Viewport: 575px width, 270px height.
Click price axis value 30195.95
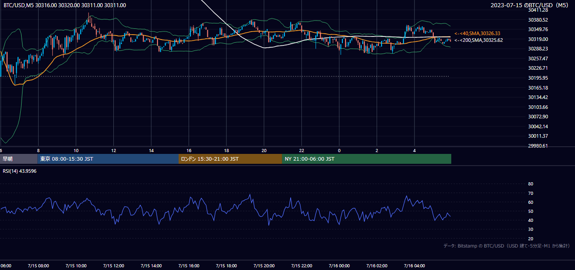click(x=538, y=78)
